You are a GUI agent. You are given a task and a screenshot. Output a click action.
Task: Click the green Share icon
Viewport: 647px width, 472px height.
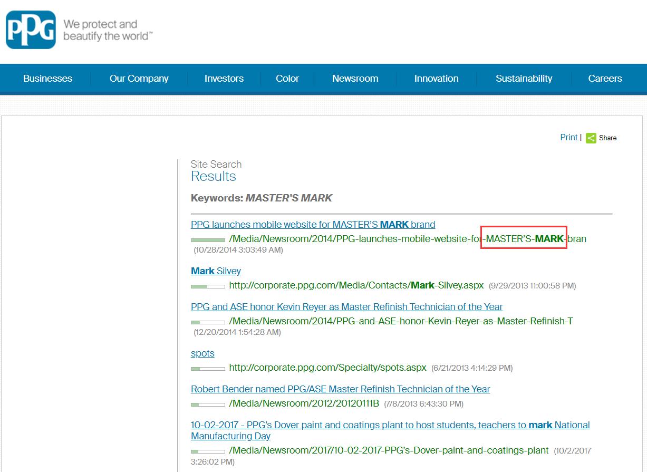tap(591, 138)
